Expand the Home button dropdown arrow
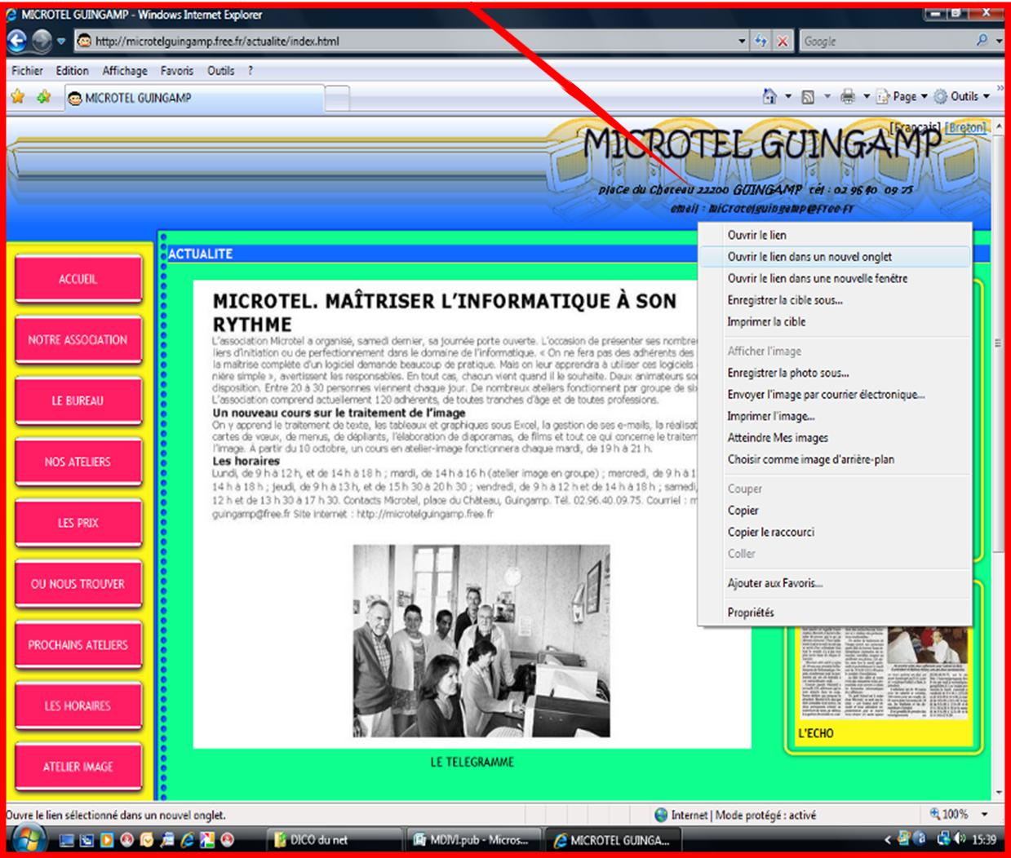The height and width of the screenshot is (858, 1011). coord(788,97)
